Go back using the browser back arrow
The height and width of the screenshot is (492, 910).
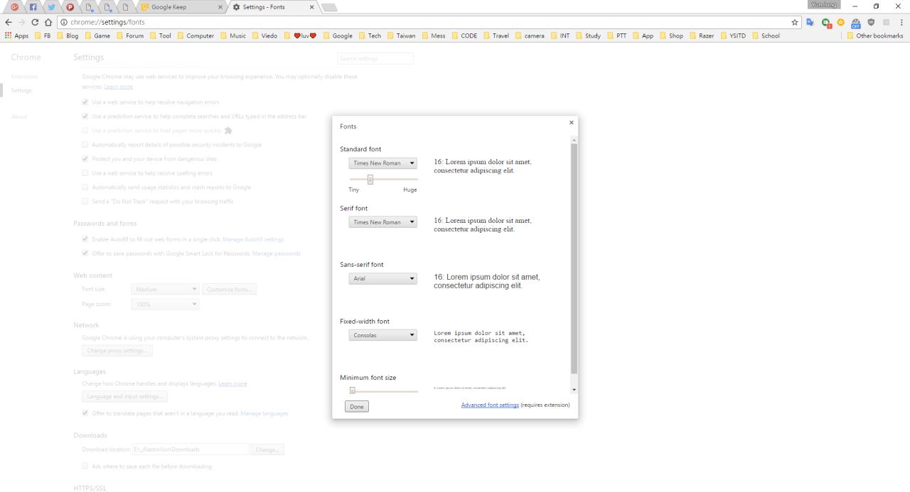pyautogui.click(x=9, y=22)
